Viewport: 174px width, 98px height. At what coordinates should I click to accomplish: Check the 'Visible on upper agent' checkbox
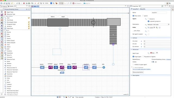(133, 65)
